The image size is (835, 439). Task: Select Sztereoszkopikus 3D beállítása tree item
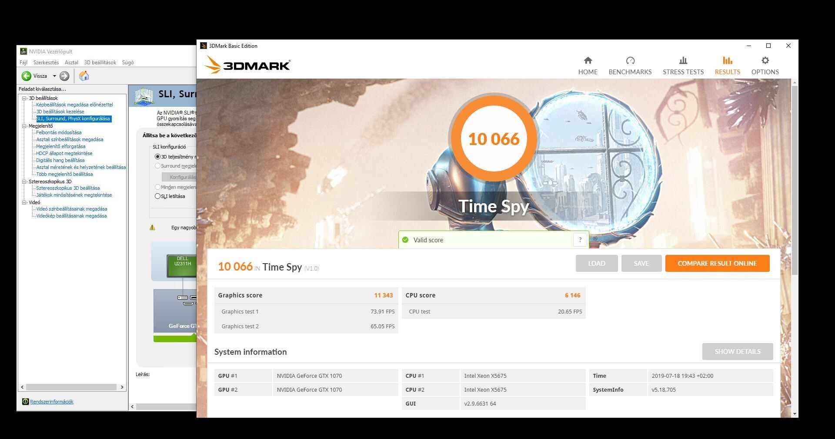pos(68,188)
